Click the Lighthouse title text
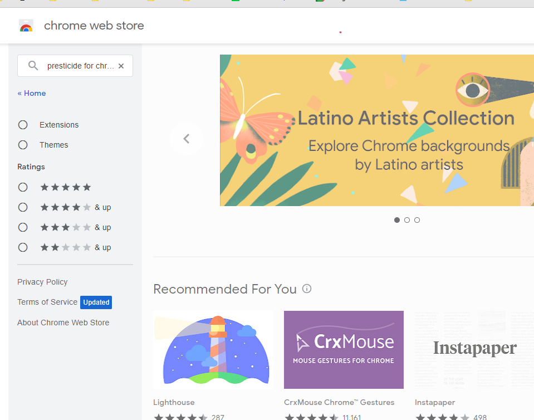 click(x=174, y=402)
